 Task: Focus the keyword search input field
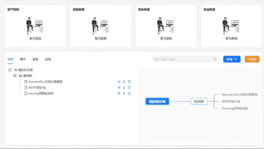click(186, 59)
